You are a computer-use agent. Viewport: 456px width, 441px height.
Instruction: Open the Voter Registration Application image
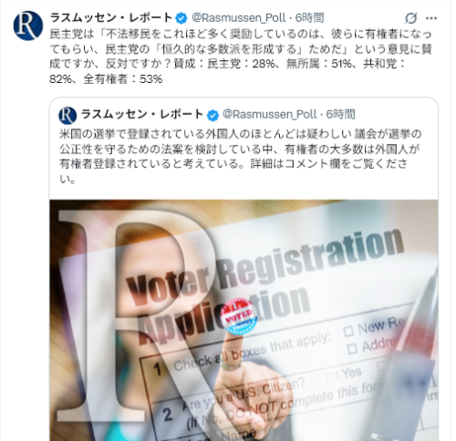244,320
